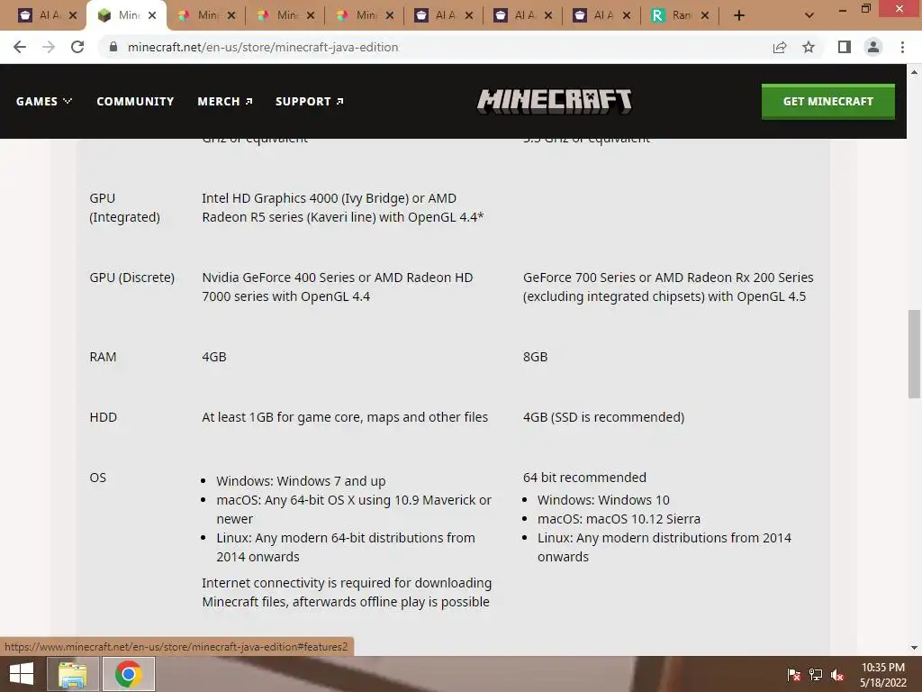Open the Action Center flag icon
Image resolution: width=922 pixels, height=692 pixels.
coord(794,674)
